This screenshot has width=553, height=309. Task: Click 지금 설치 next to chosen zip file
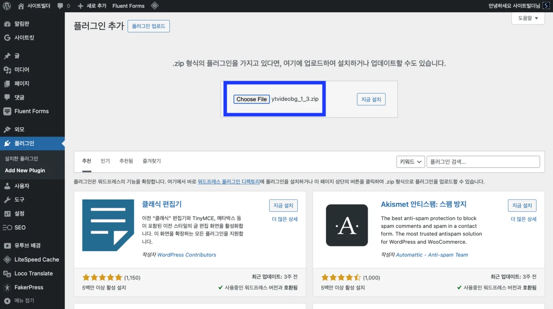[x=371, y=99]
